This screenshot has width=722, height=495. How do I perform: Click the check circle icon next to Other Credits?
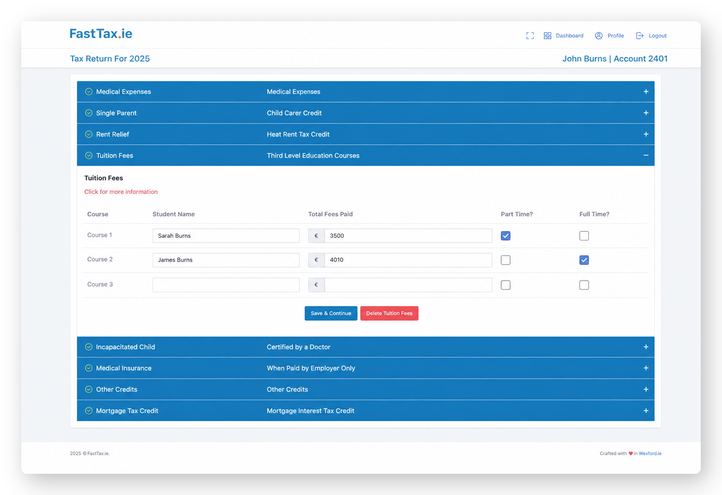tap(89, 389)
